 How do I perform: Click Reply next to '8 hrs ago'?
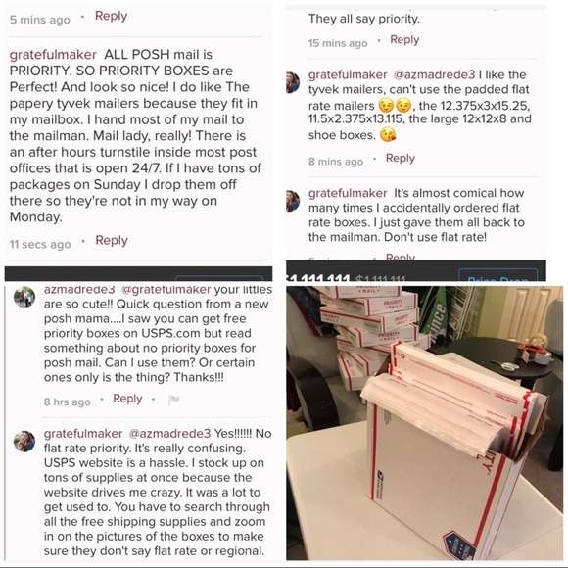pos(127,399)
